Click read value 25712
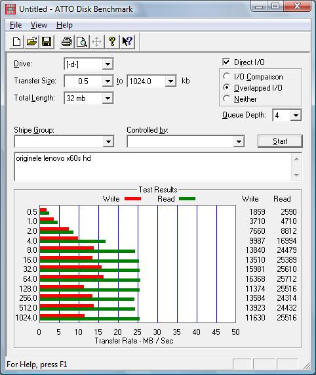The height and width of the screenshot is (375, 316). pos(286,278)
